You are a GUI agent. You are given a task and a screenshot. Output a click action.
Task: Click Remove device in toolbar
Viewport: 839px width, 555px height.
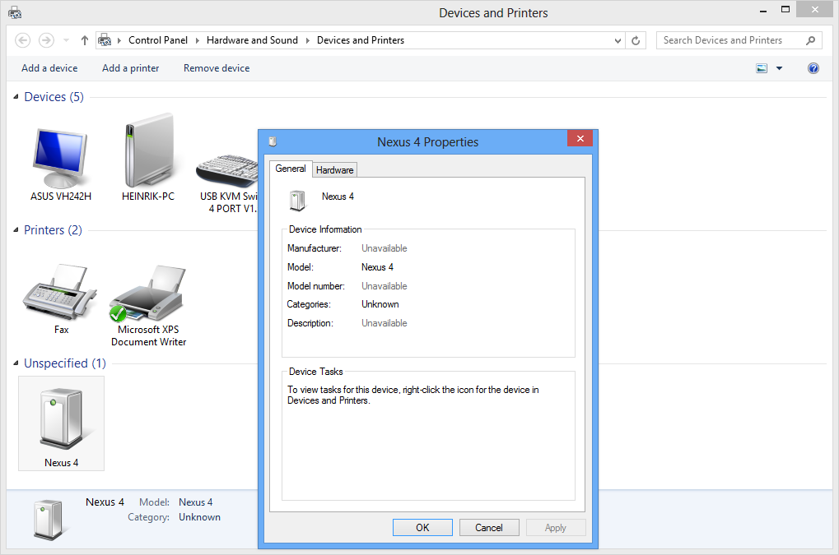217,68
